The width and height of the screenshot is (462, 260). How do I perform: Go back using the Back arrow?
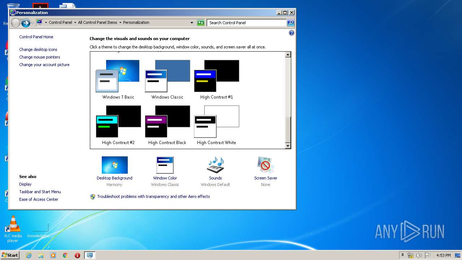[x=16, y=23]
